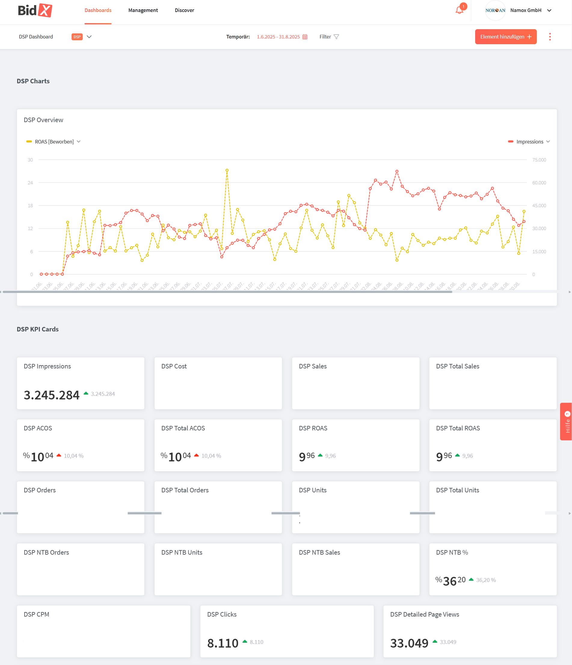
Task: Open the Impressions metric dropdown
Action: point(548,142)
